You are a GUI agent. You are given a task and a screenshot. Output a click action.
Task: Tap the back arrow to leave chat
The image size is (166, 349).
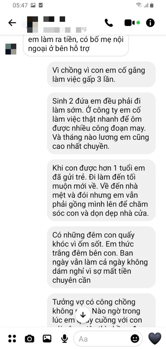click(12, 23)
